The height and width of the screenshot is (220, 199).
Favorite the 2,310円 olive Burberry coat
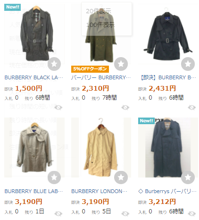pyautogui.click(x=121, y=64)
